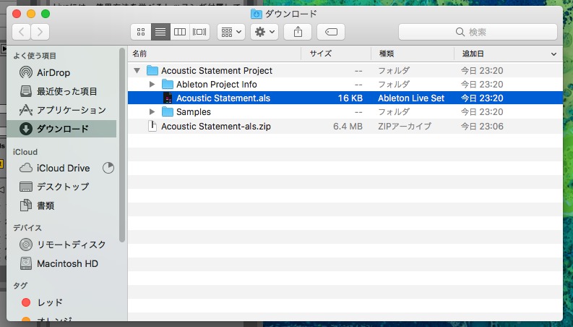
Task: Click the デバイス sidebar heading
Action: [27, 227]
